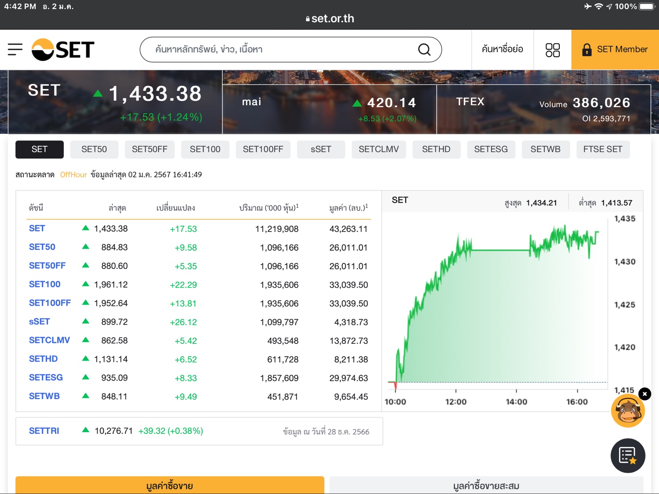Click the data date 28 ธ.ค. 2566 note
The image size is (659, 494).
326,432
